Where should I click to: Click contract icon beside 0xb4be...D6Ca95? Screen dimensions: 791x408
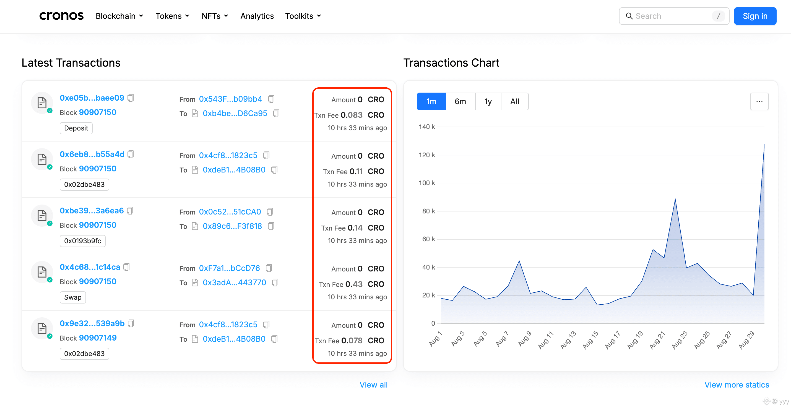(x=195, y=114)
